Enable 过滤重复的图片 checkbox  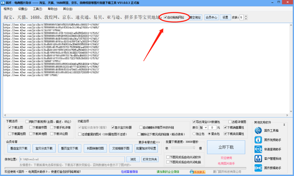(79, 134)
